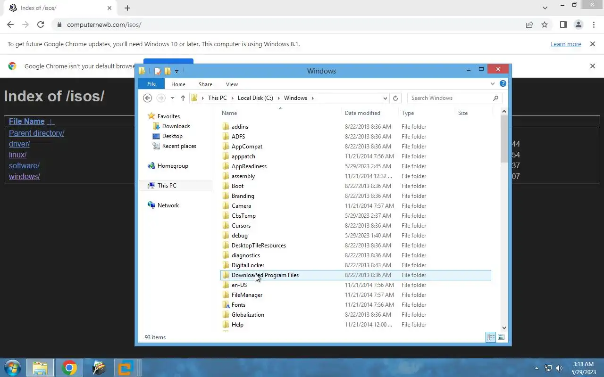The height and width of the screenshot is (377, 604).
Task: Refresh the Windows folder view
Action: click(395, 98)
